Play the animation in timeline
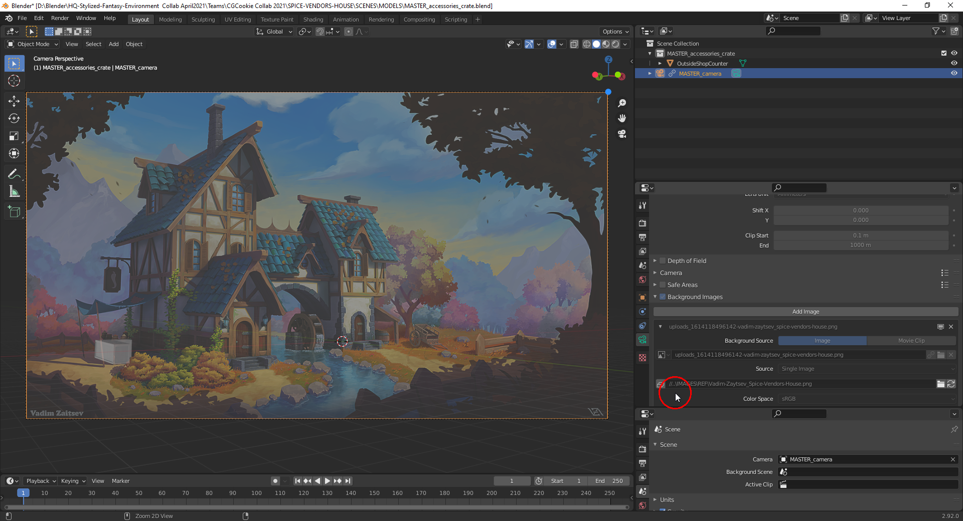963x521 pixels. (328, 481)
